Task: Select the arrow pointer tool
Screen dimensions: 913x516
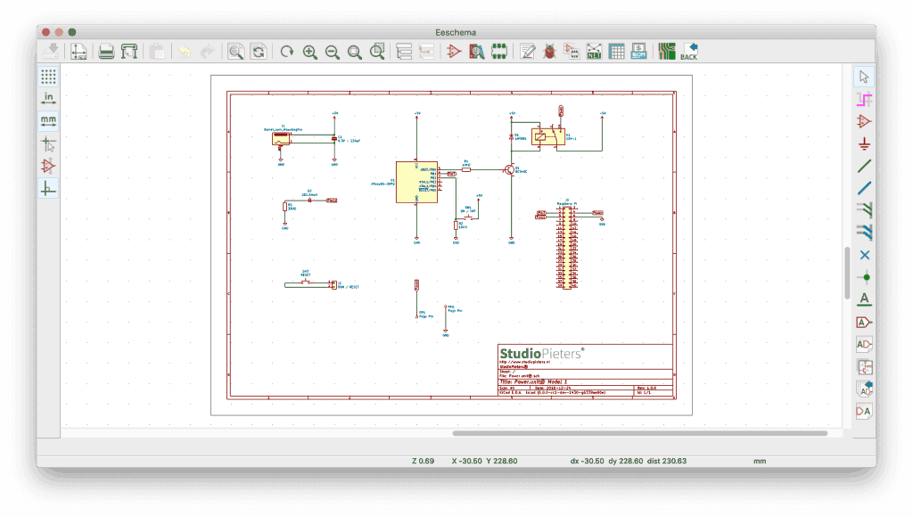Action: click(864, 77)
